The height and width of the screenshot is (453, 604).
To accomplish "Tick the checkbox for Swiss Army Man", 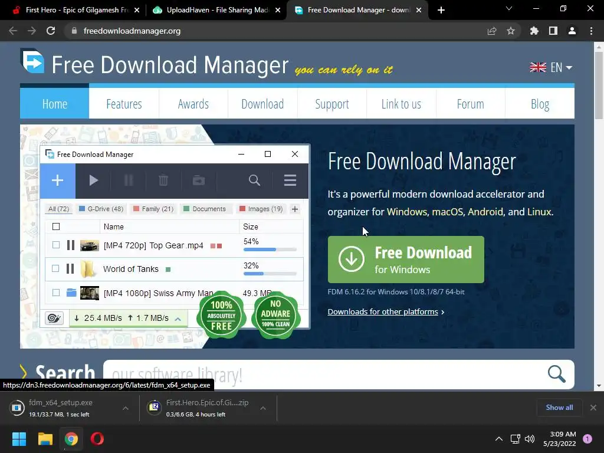I will coord(56,293).
